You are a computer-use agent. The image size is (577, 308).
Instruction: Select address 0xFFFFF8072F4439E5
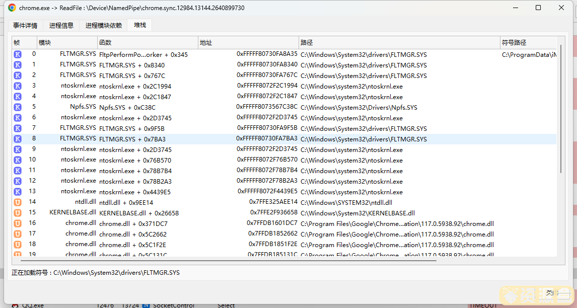tap(267, 191)
